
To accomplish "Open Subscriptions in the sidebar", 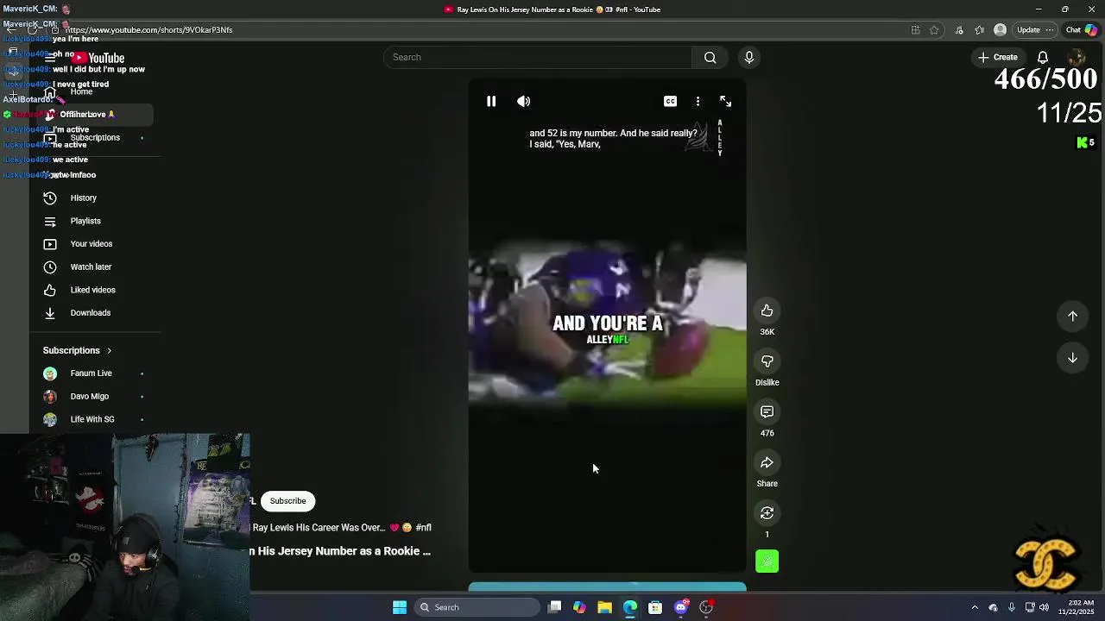I will [95, 138].
